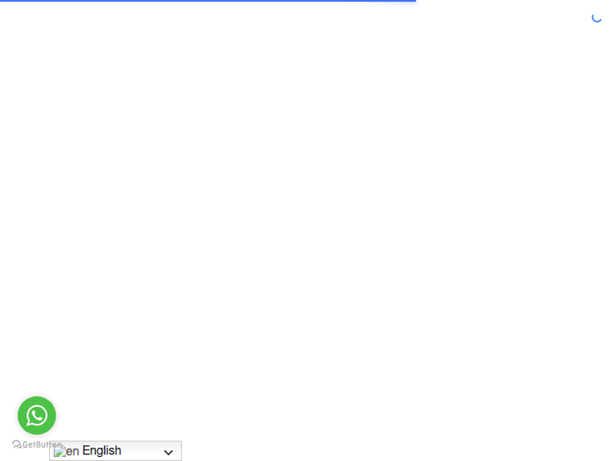Open the green WhatsApp chat button
Screen dimensions: 614x461
click(x=37, y=415)
